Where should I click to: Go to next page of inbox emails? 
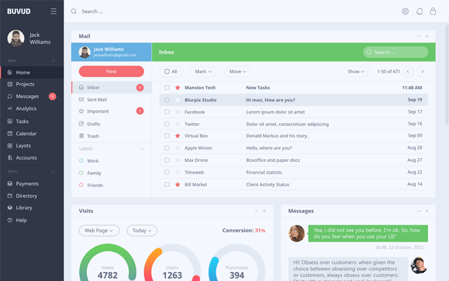pos(422,72)
